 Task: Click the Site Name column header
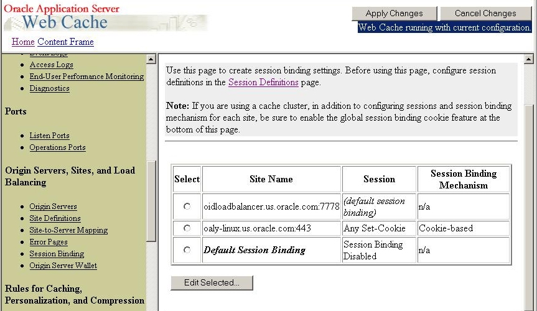(271, 179)
